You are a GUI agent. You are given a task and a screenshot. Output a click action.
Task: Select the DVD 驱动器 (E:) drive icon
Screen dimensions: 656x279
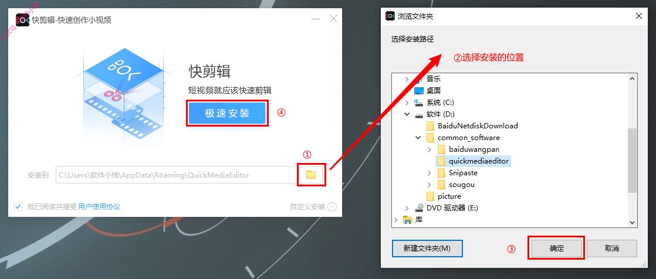(419, 208)
